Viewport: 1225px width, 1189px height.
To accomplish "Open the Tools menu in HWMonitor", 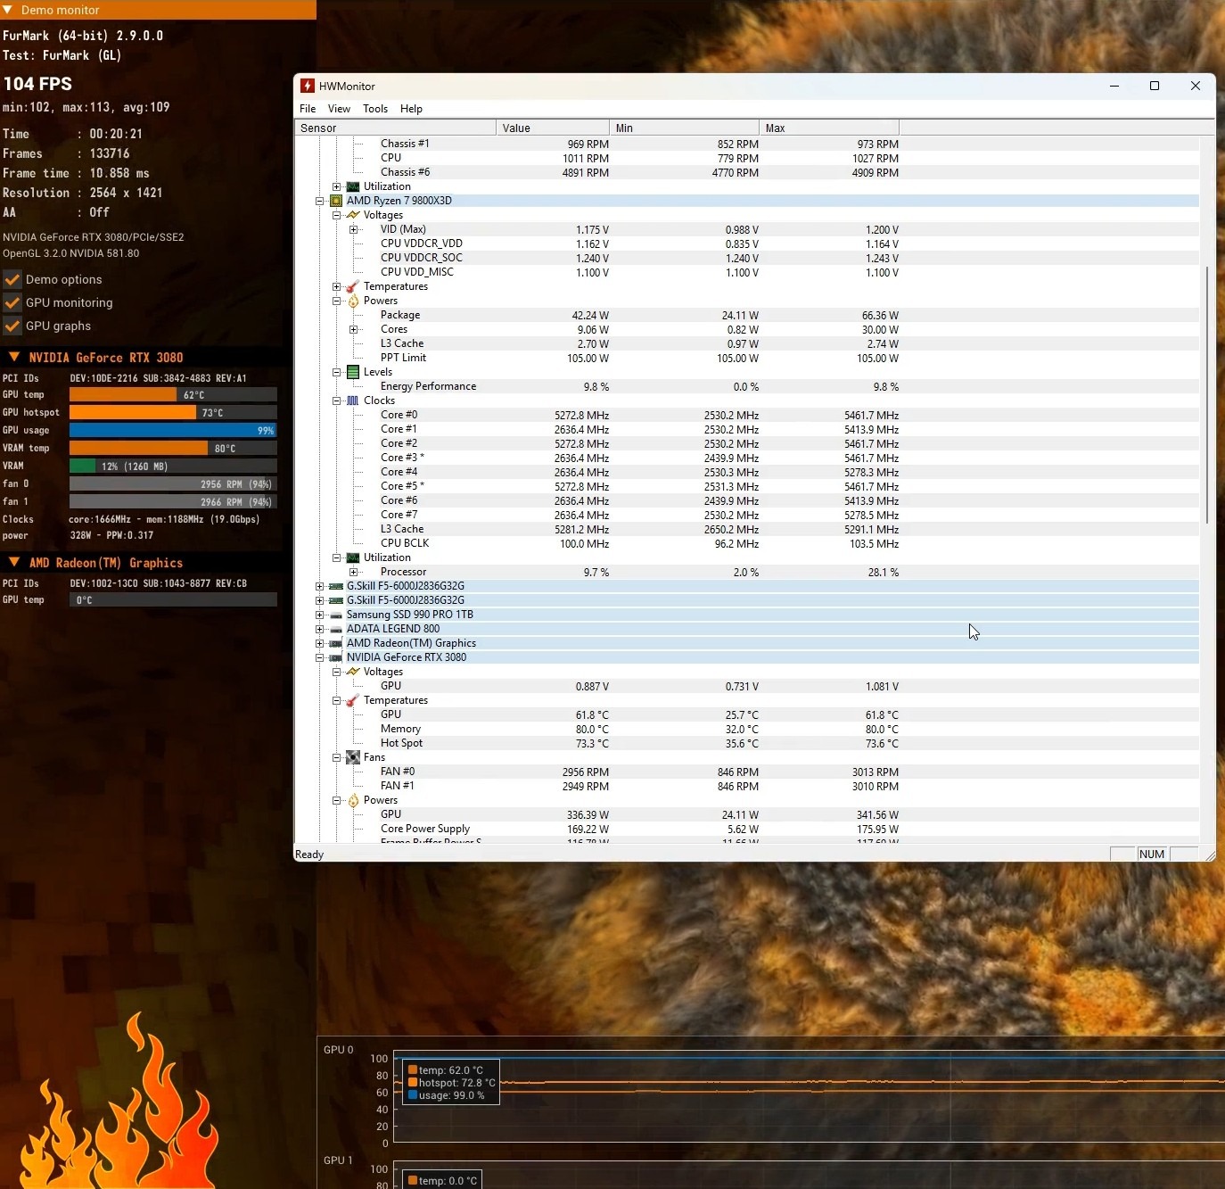I will pyautogui.click(x=375, y=109).
